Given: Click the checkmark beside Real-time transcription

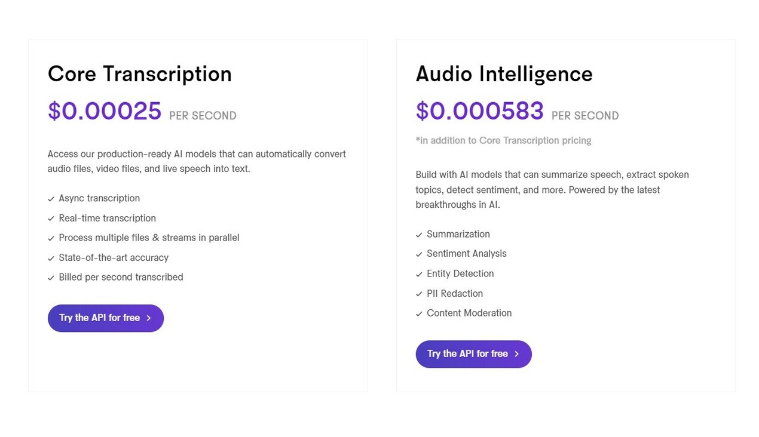Looking at the screenshot, I should [51, 219].
